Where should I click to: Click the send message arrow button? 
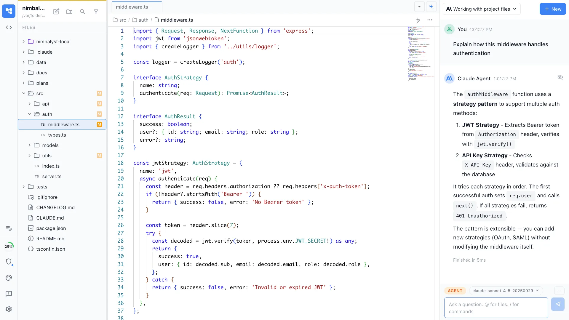pyautogui.click(x=558, y=304)
